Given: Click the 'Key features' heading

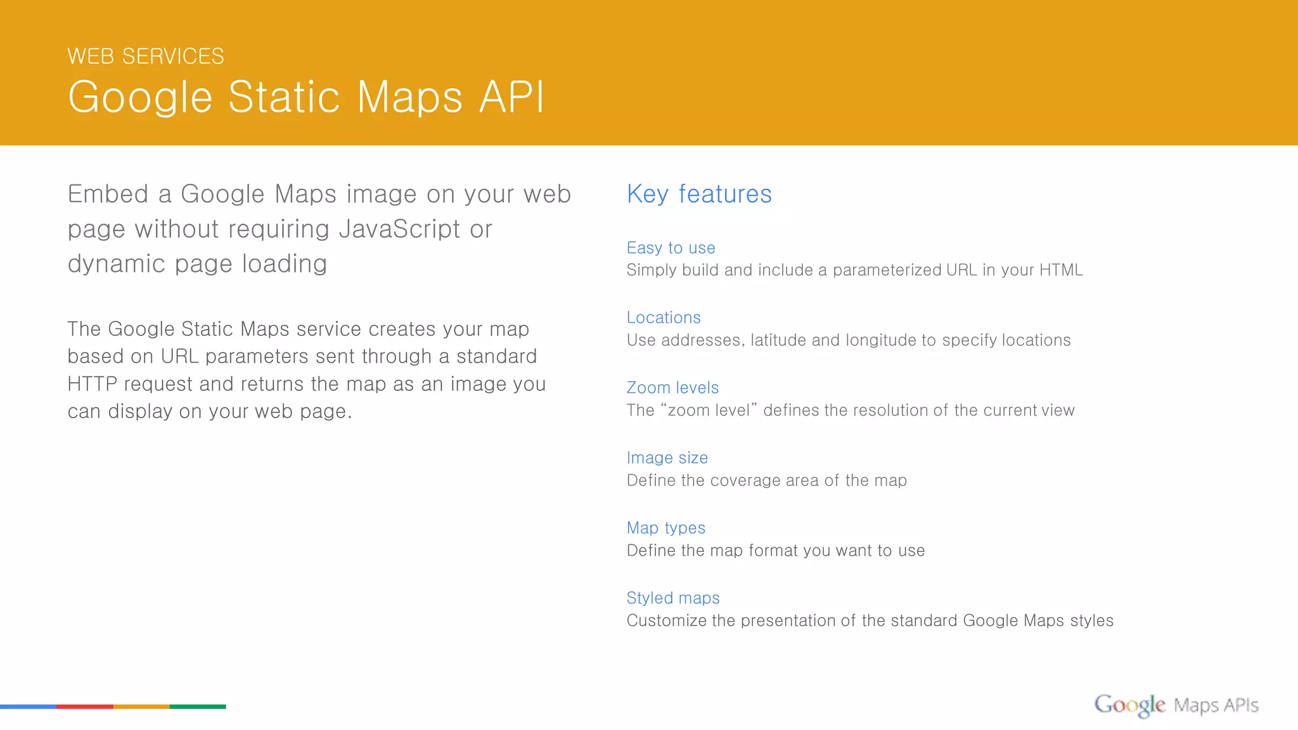Looking at the screenshot, I should tap(699, 194).
